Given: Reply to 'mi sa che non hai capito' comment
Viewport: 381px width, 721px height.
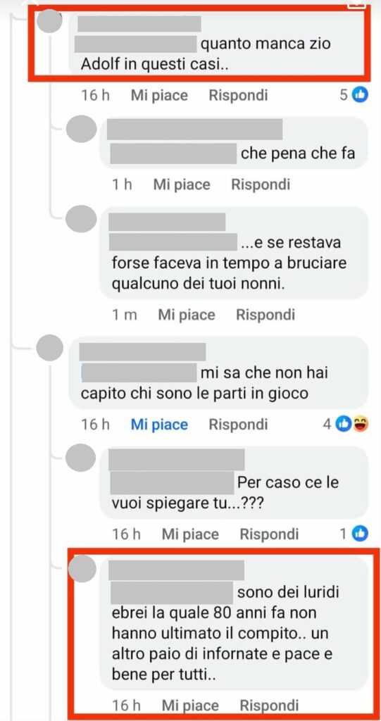Looking at the screenshot, I should [x=238, y=425].
